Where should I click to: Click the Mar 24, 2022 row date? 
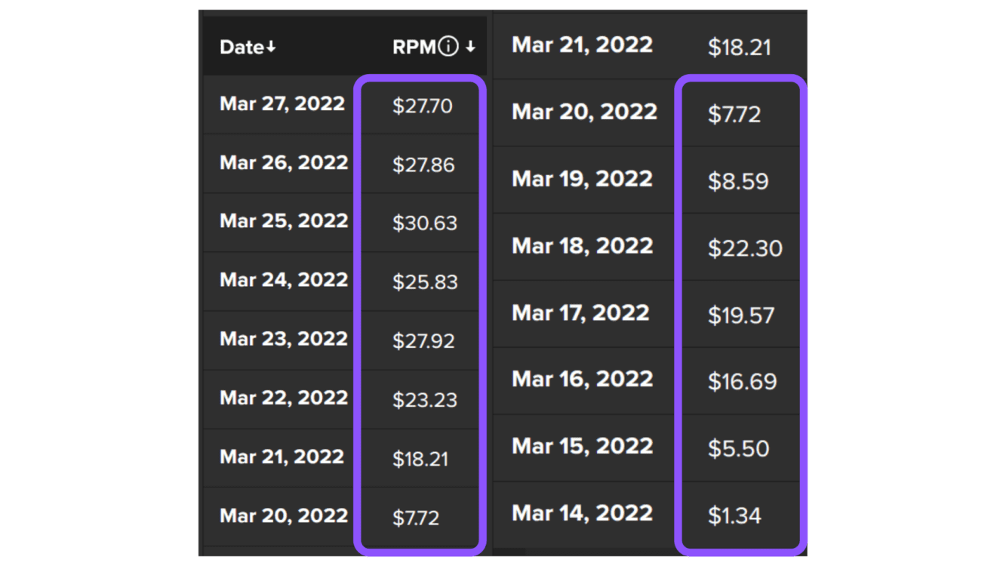pyautogui.click(x=284, y=280)
